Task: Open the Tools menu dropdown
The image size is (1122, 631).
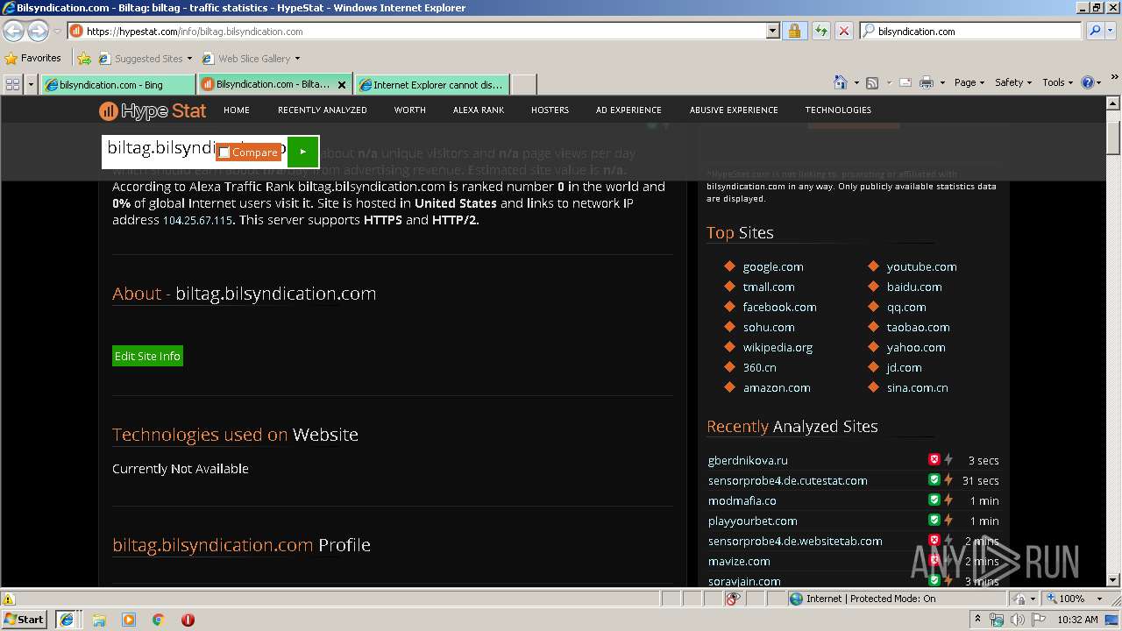Action: tap(1058, 82)
